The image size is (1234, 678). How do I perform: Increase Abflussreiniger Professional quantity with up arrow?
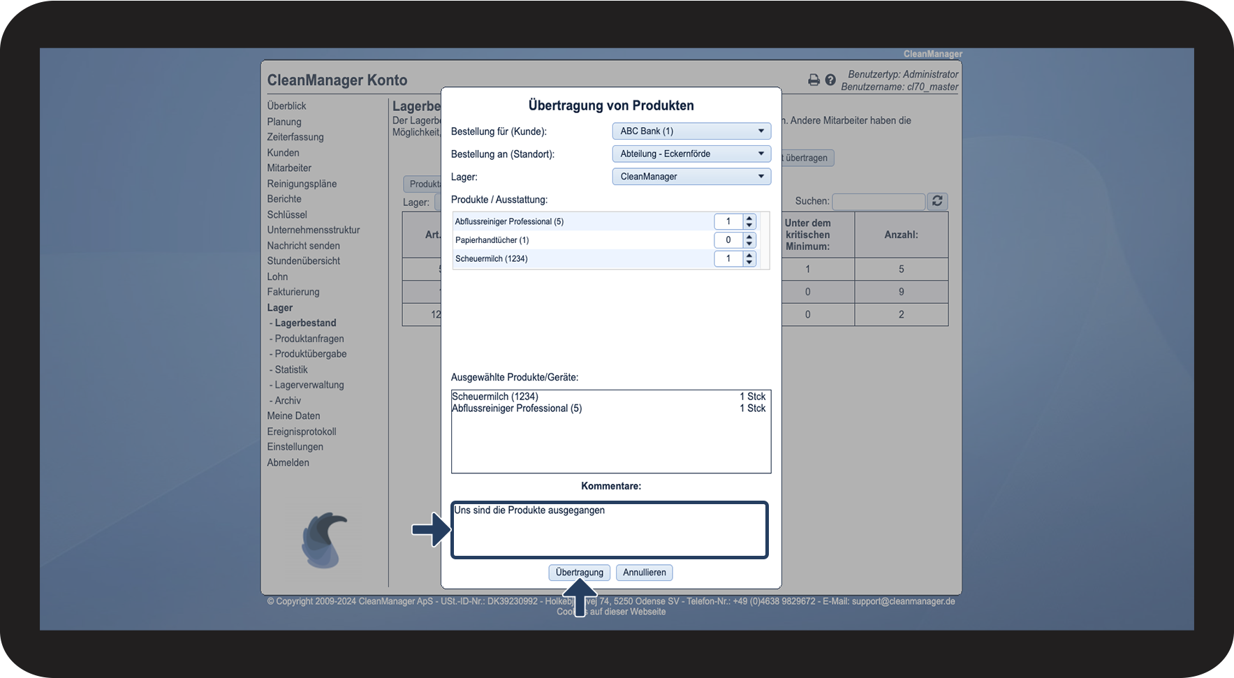pos(749,219)
